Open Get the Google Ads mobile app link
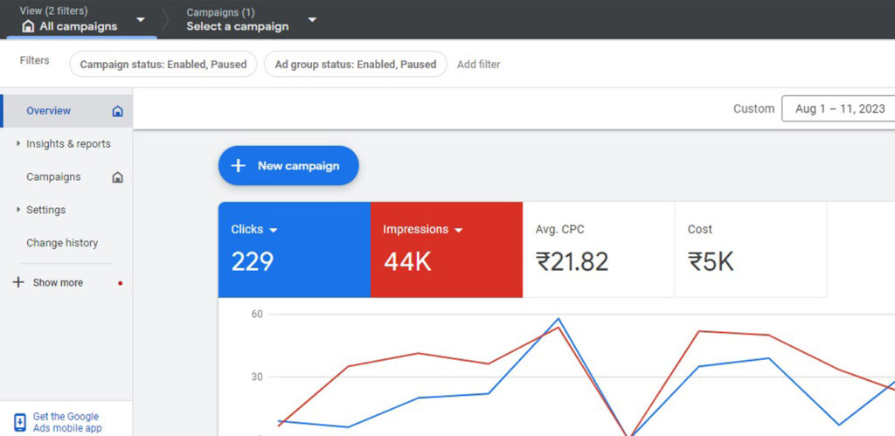The image size is (895, 436). pyautogui.click(x=66, y=423)
